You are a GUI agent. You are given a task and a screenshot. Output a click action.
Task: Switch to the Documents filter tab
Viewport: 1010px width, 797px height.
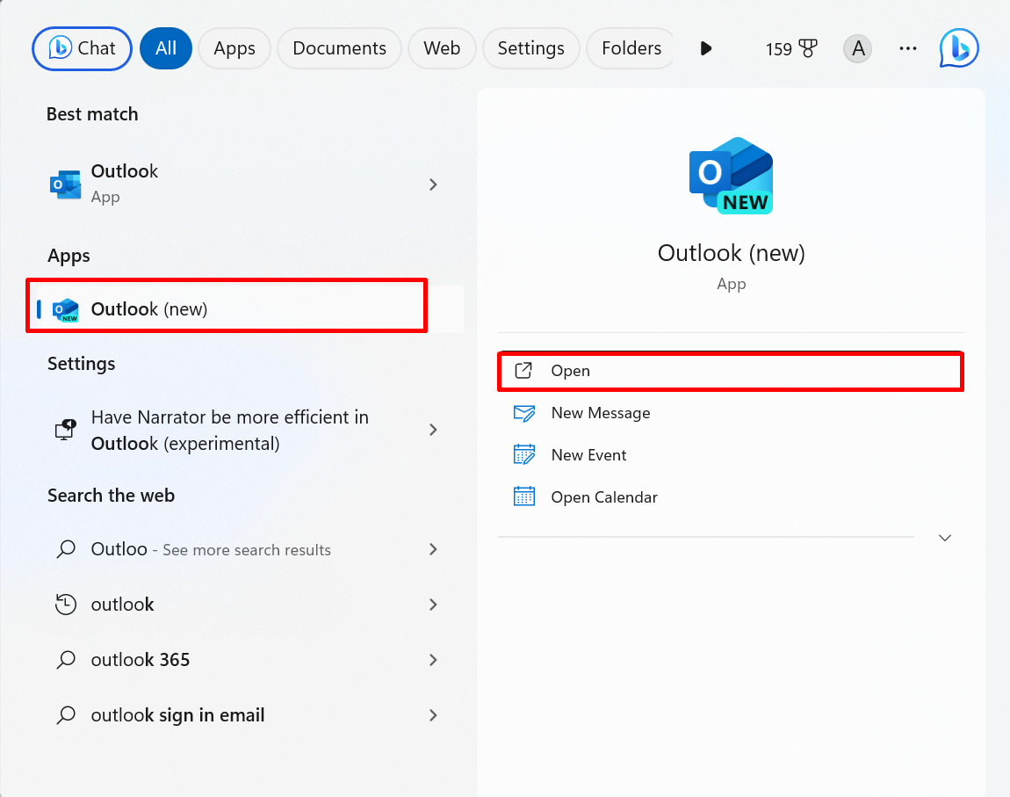click(340, 48)
